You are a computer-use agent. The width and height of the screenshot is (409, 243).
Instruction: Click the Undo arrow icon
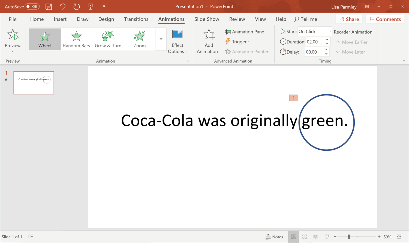point(62,7)
